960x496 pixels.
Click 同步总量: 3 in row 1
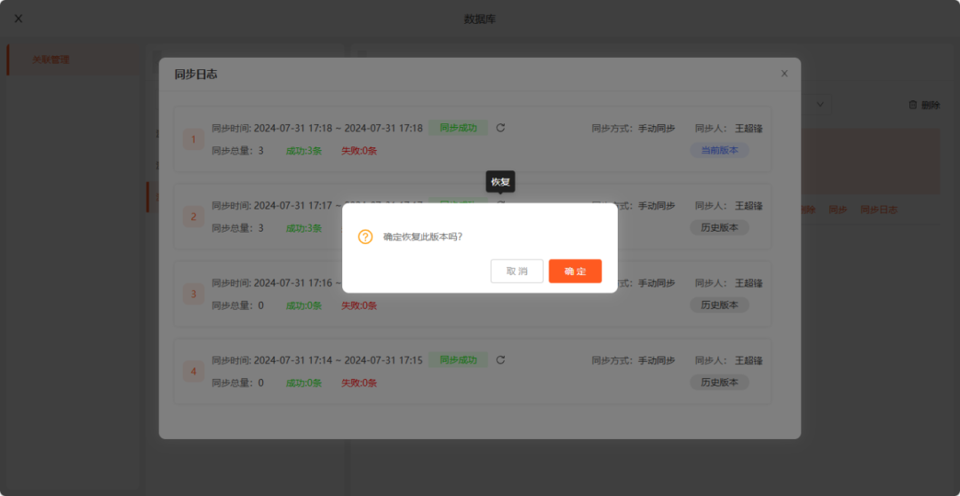click(237, 151)
